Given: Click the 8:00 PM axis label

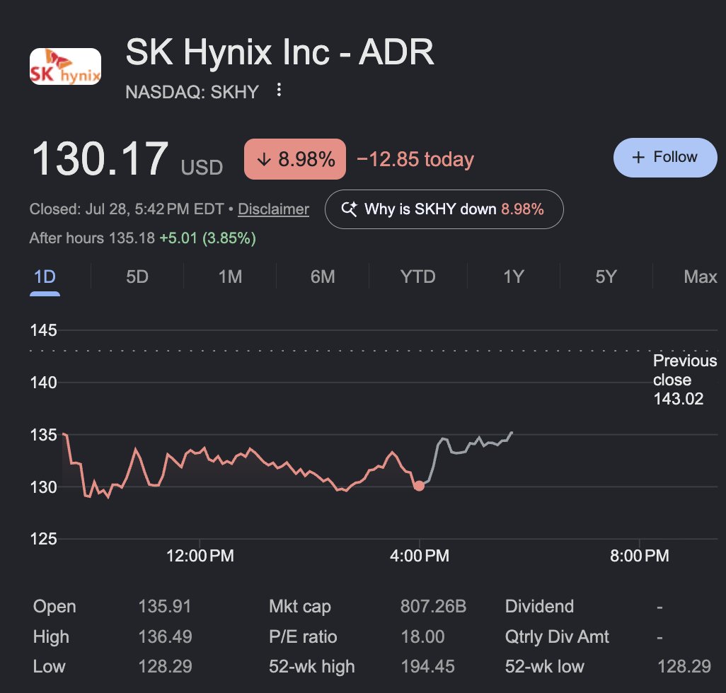Looking at the screenshot, I should tap(640, 556).
